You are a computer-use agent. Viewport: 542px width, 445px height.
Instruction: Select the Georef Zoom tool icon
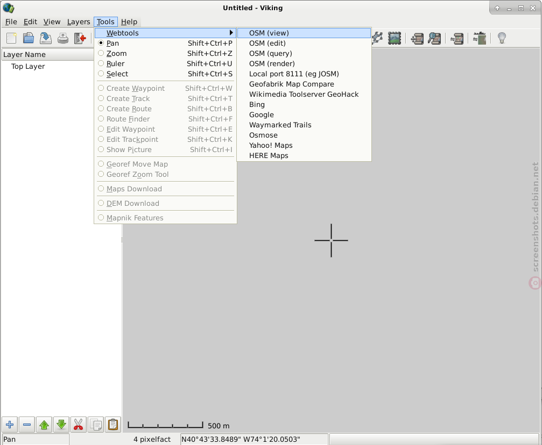pyautogui.click(x=434, y=38)
